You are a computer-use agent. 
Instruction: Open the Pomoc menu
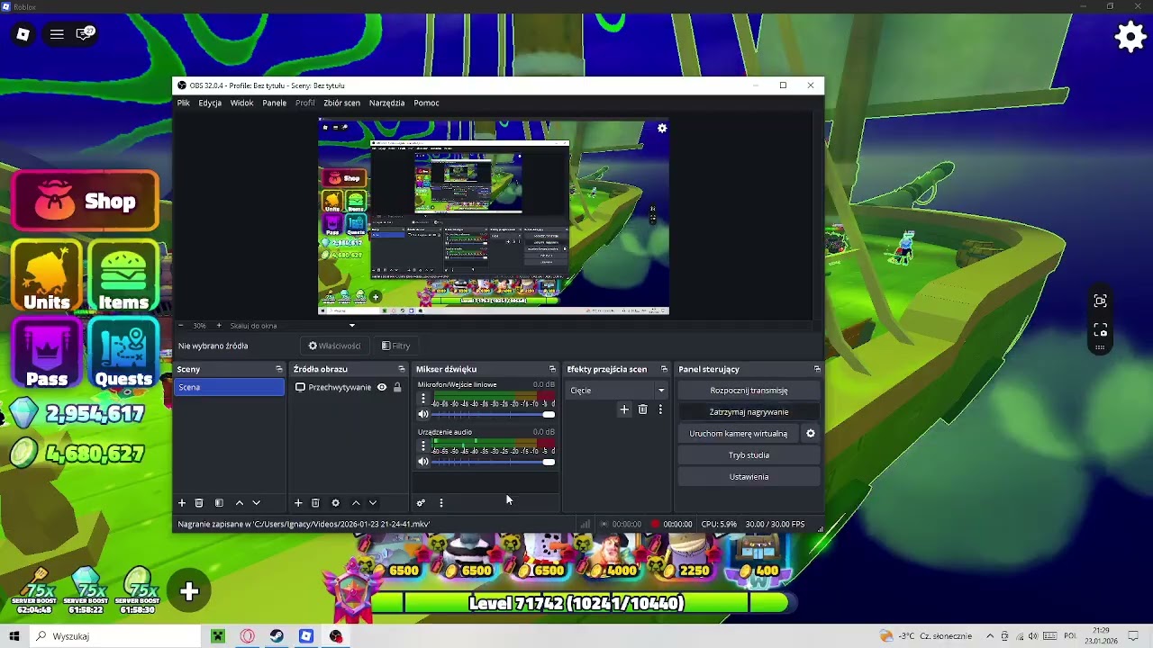(x=426, y=103)
